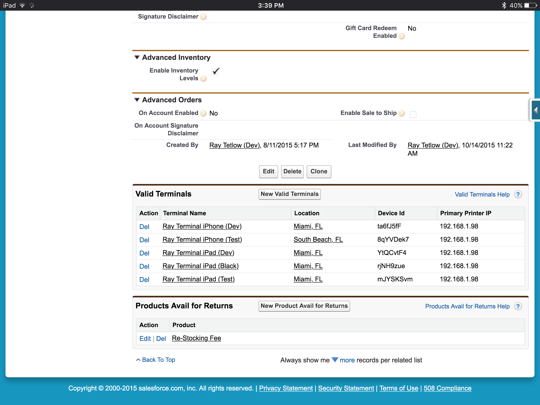Click the blue dropdown arrow before 'more records'

335,360
